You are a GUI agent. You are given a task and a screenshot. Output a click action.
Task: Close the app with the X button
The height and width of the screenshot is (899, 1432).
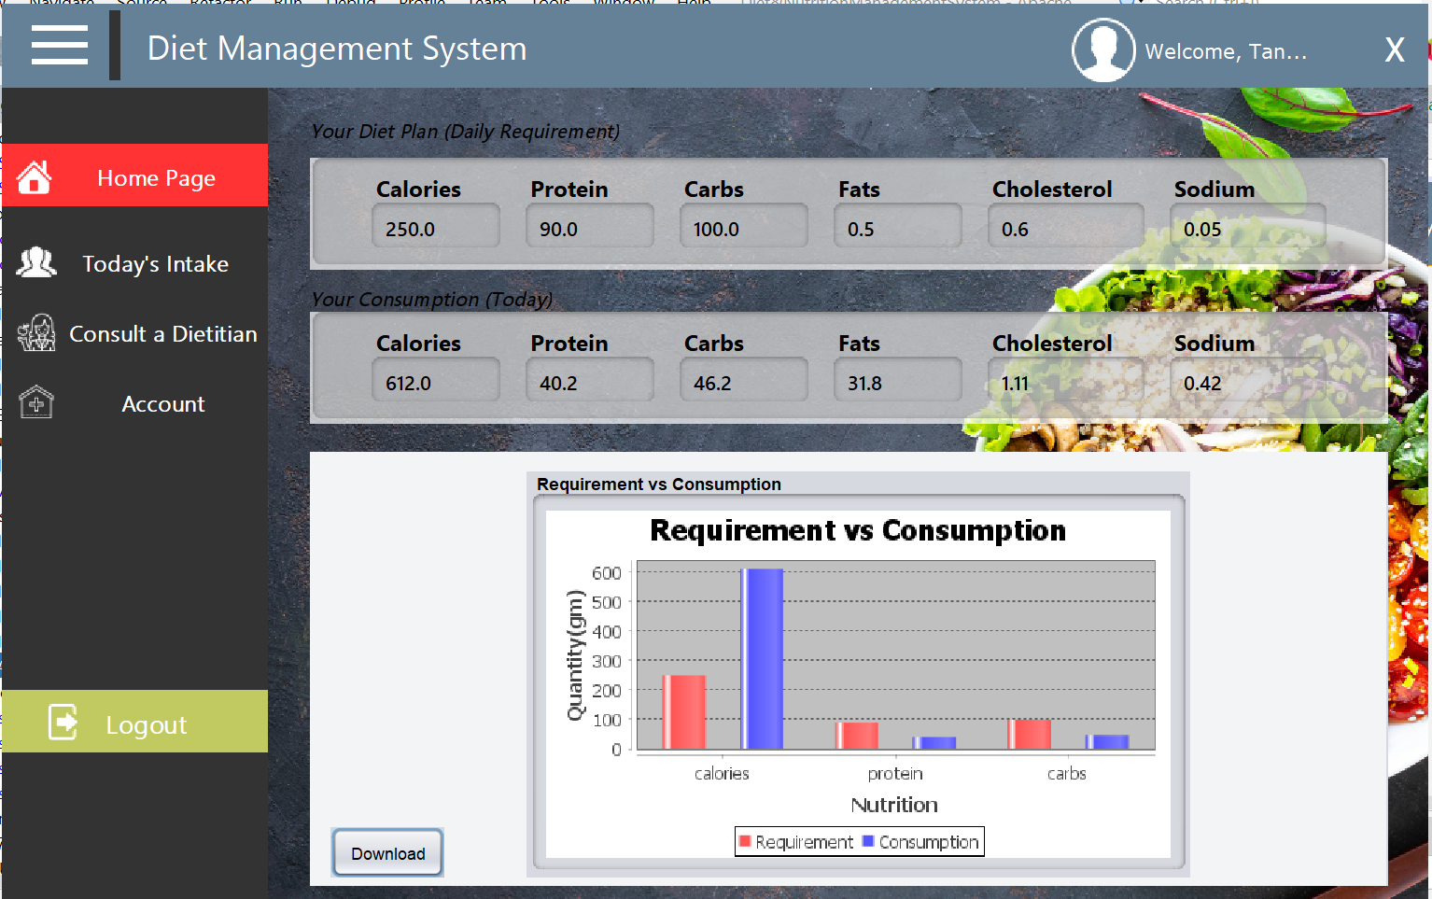tap(1395, 50)
